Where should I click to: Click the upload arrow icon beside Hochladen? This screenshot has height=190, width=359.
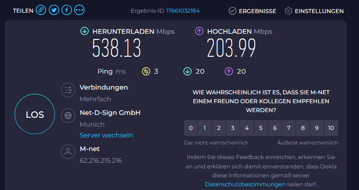199,31
